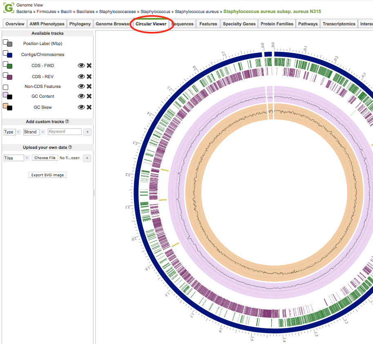Click Staphylococcus aureus subsp. aureus N315 title
This screenshot has height=344, width=373.
tap(272, 11)
